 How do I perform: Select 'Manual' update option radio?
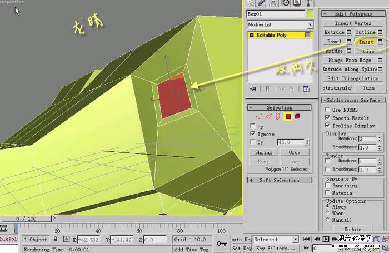[x=328, y=220]
